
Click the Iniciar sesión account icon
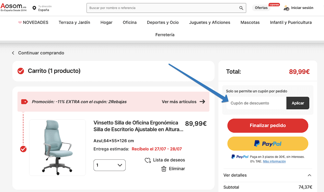(x=286, y=8)
